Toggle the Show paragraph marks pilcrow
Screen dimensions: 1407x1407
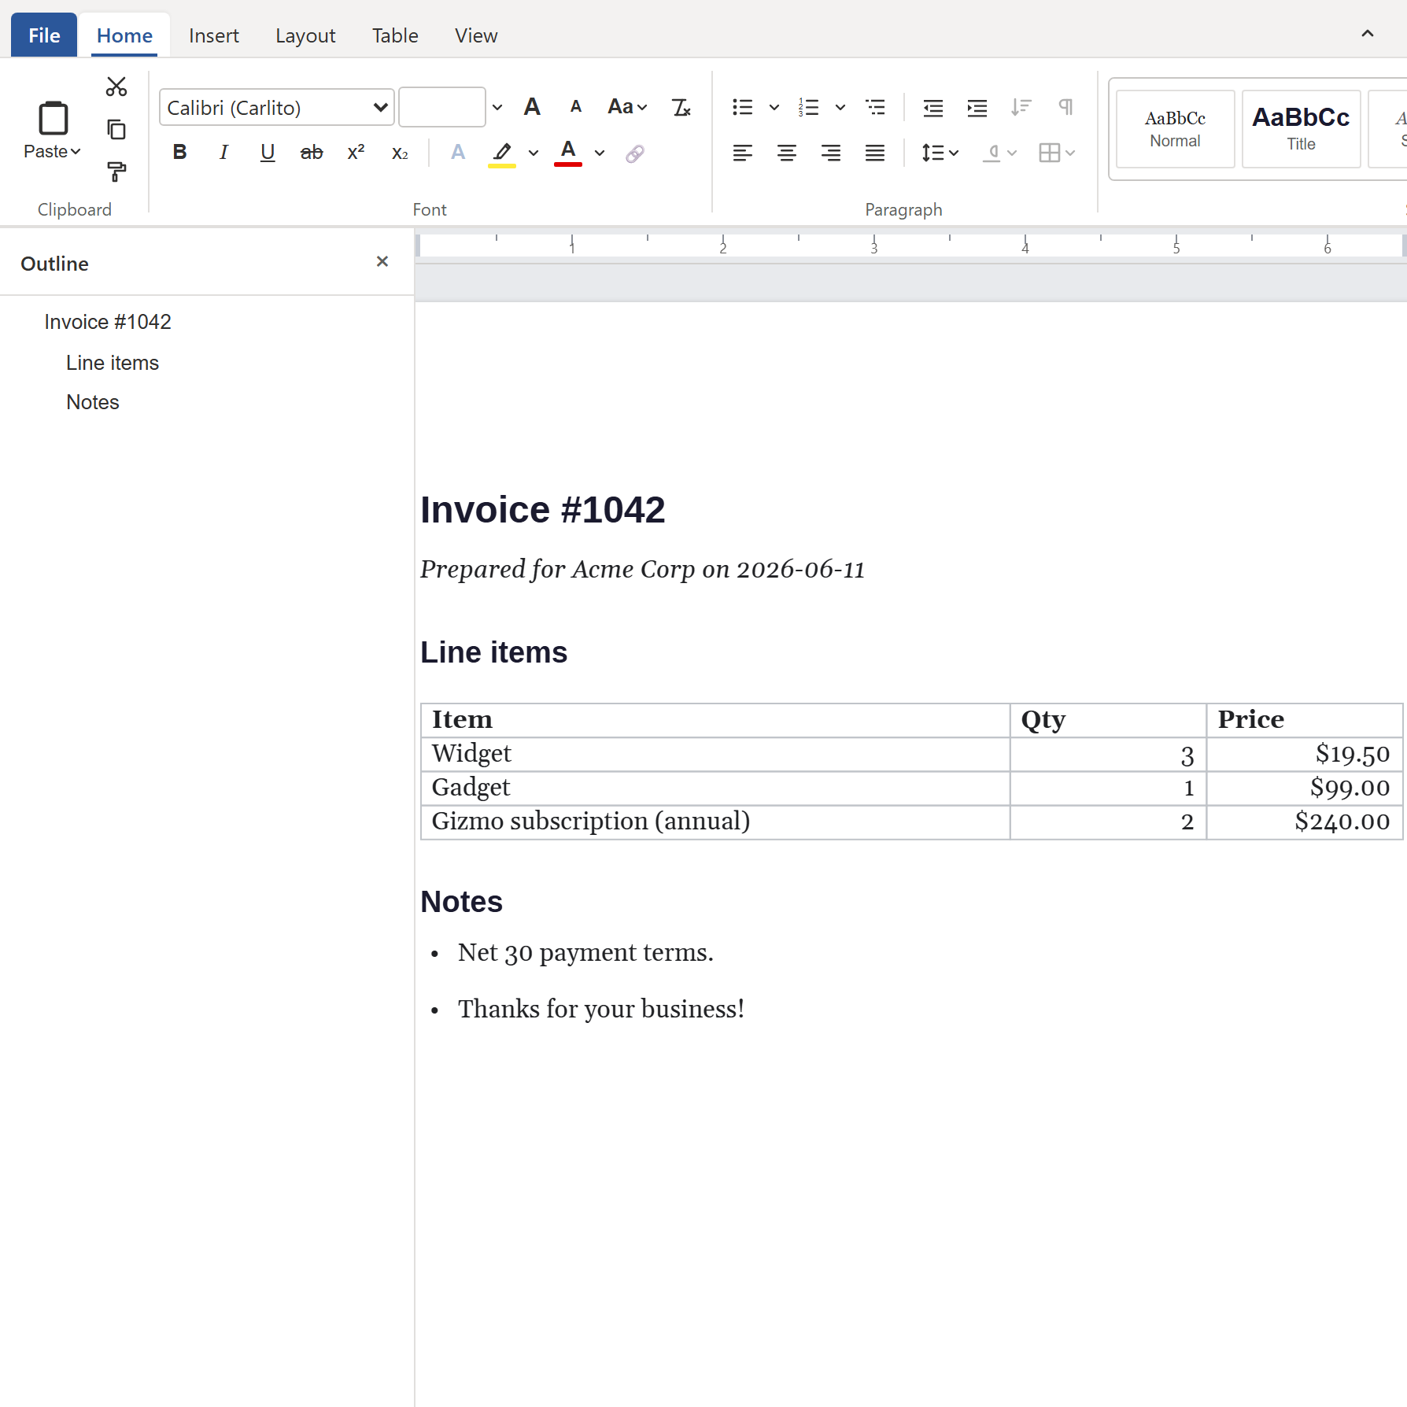[x=1065, y=107]
